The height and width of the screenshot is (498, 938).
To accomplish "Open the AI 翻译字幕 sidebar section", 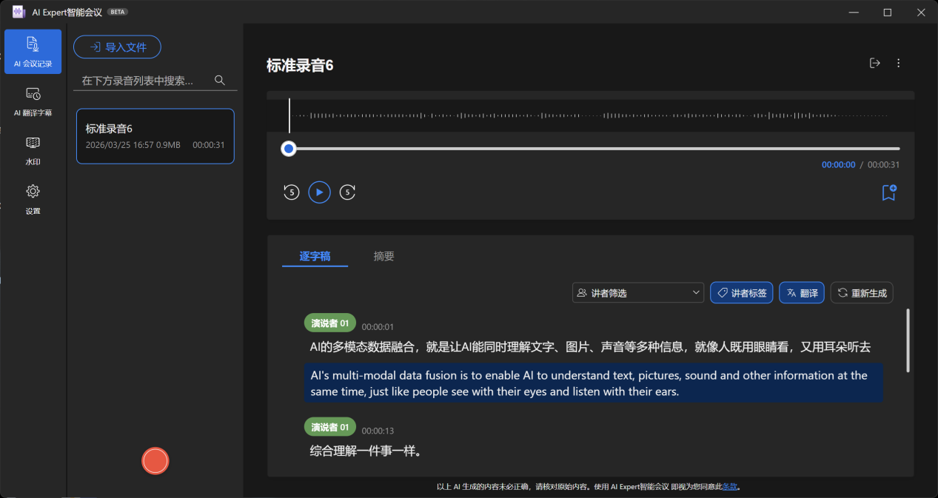I will click(x=33, y=101).
